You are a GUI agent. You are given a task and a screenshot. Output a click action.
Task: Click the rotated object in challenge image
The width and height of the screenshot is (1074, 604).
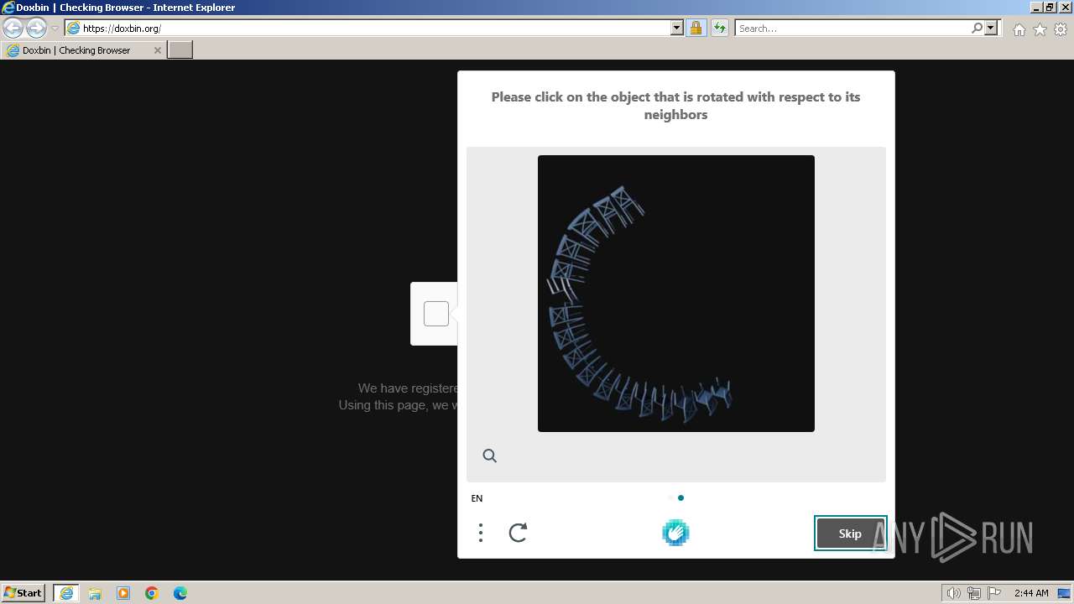tap(562, 288)
